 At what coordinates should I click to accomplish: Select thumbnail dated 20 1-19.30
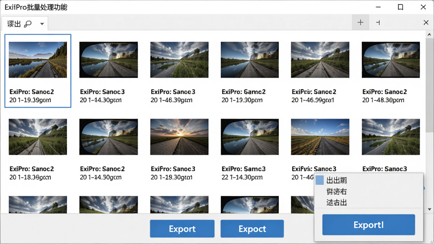click(250, 60)
